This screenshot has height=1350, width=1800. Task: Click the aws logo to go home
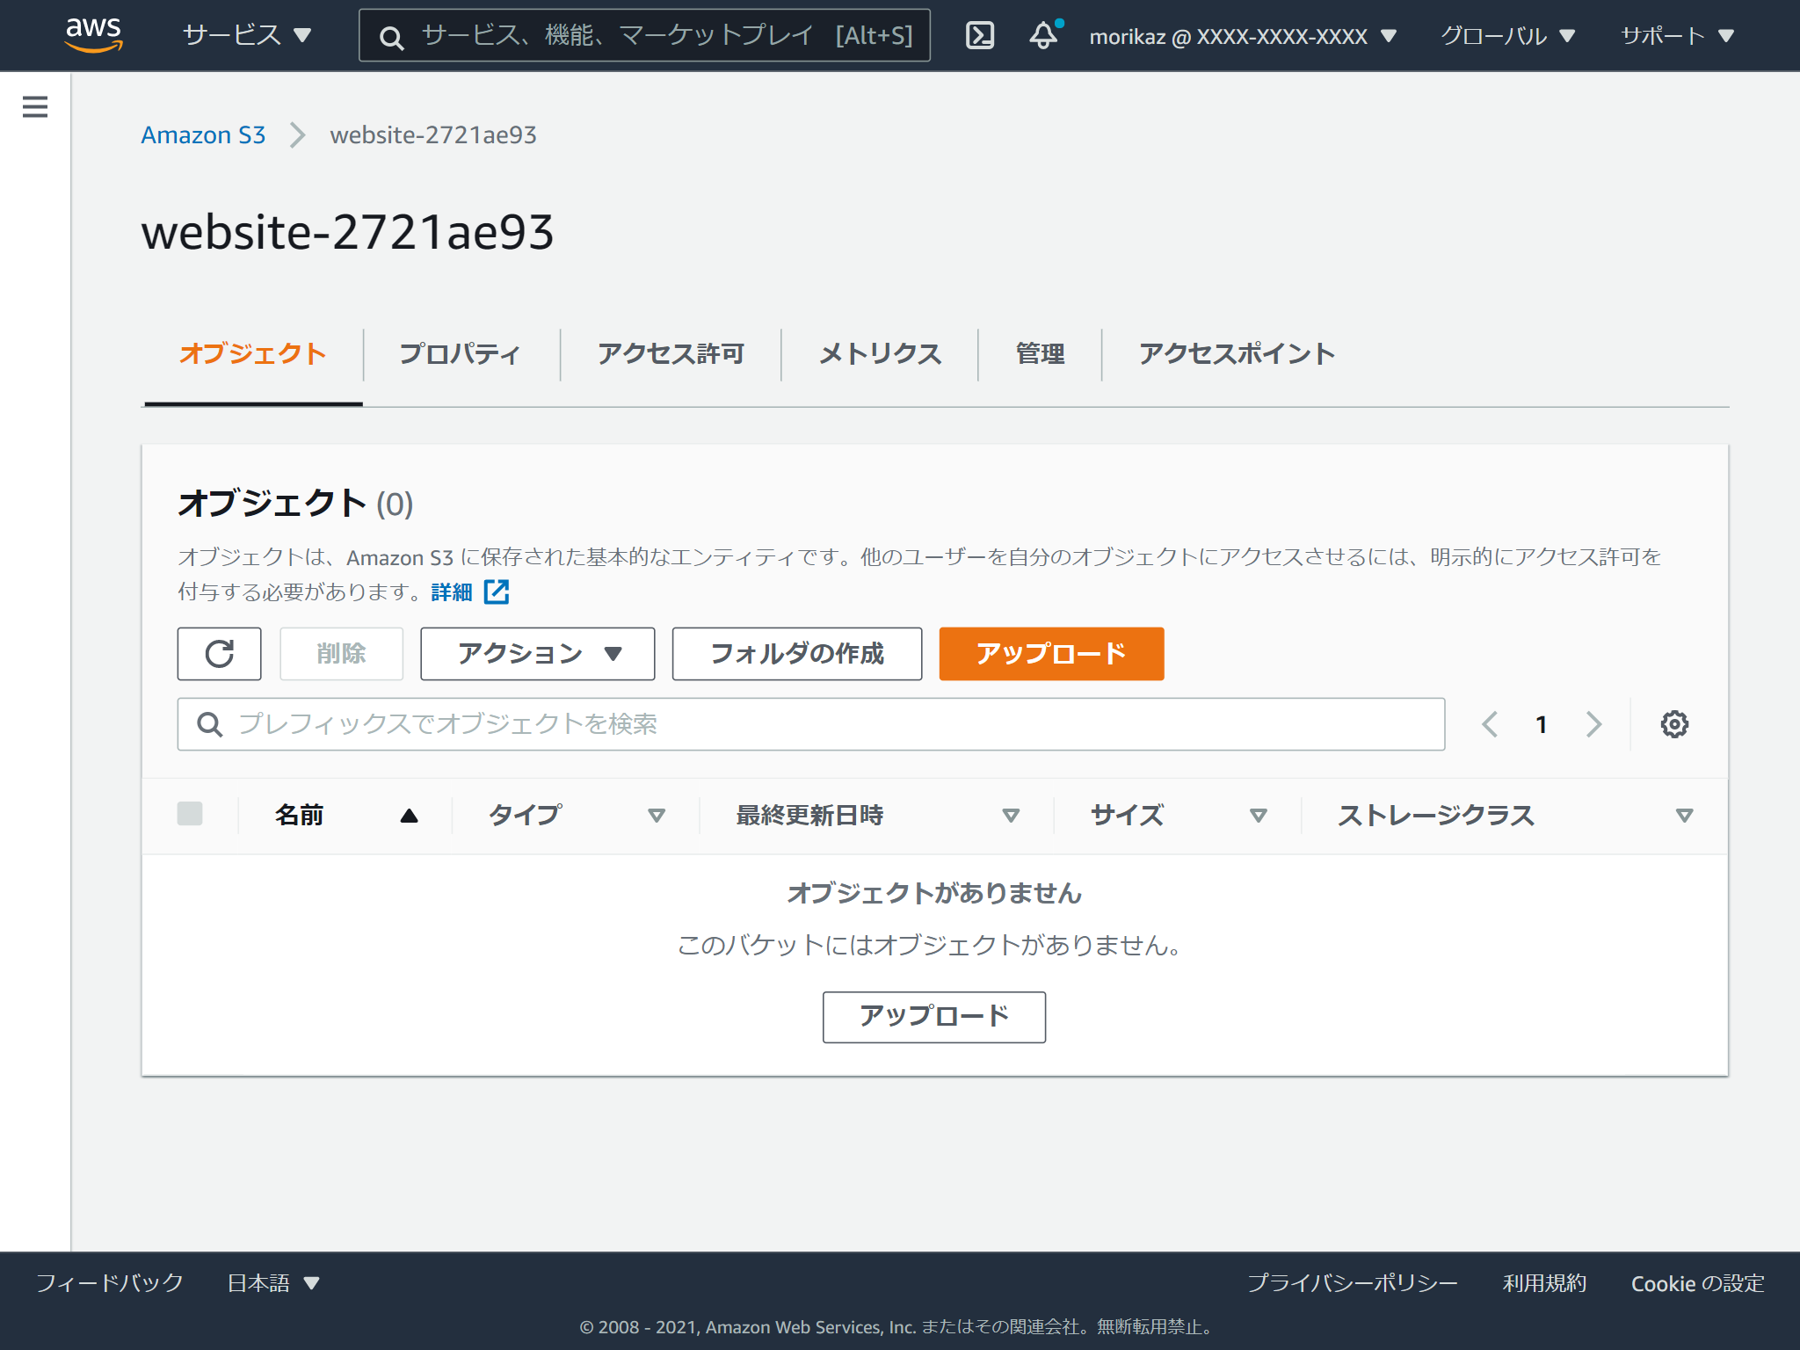point(94,35)
